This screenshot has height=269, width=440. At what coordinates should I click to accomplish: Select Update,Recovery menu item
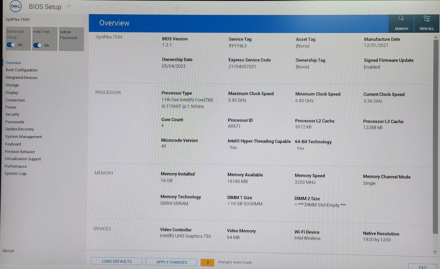[19, 129]
